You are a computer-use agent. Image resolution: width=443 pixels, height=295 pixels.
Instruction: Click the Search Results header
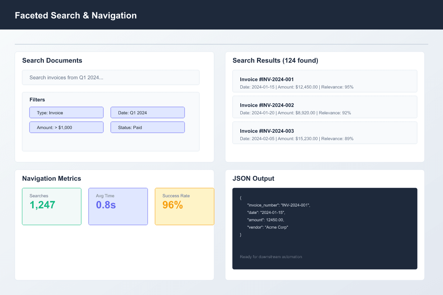pyautogui.click(x=275, y=60)
